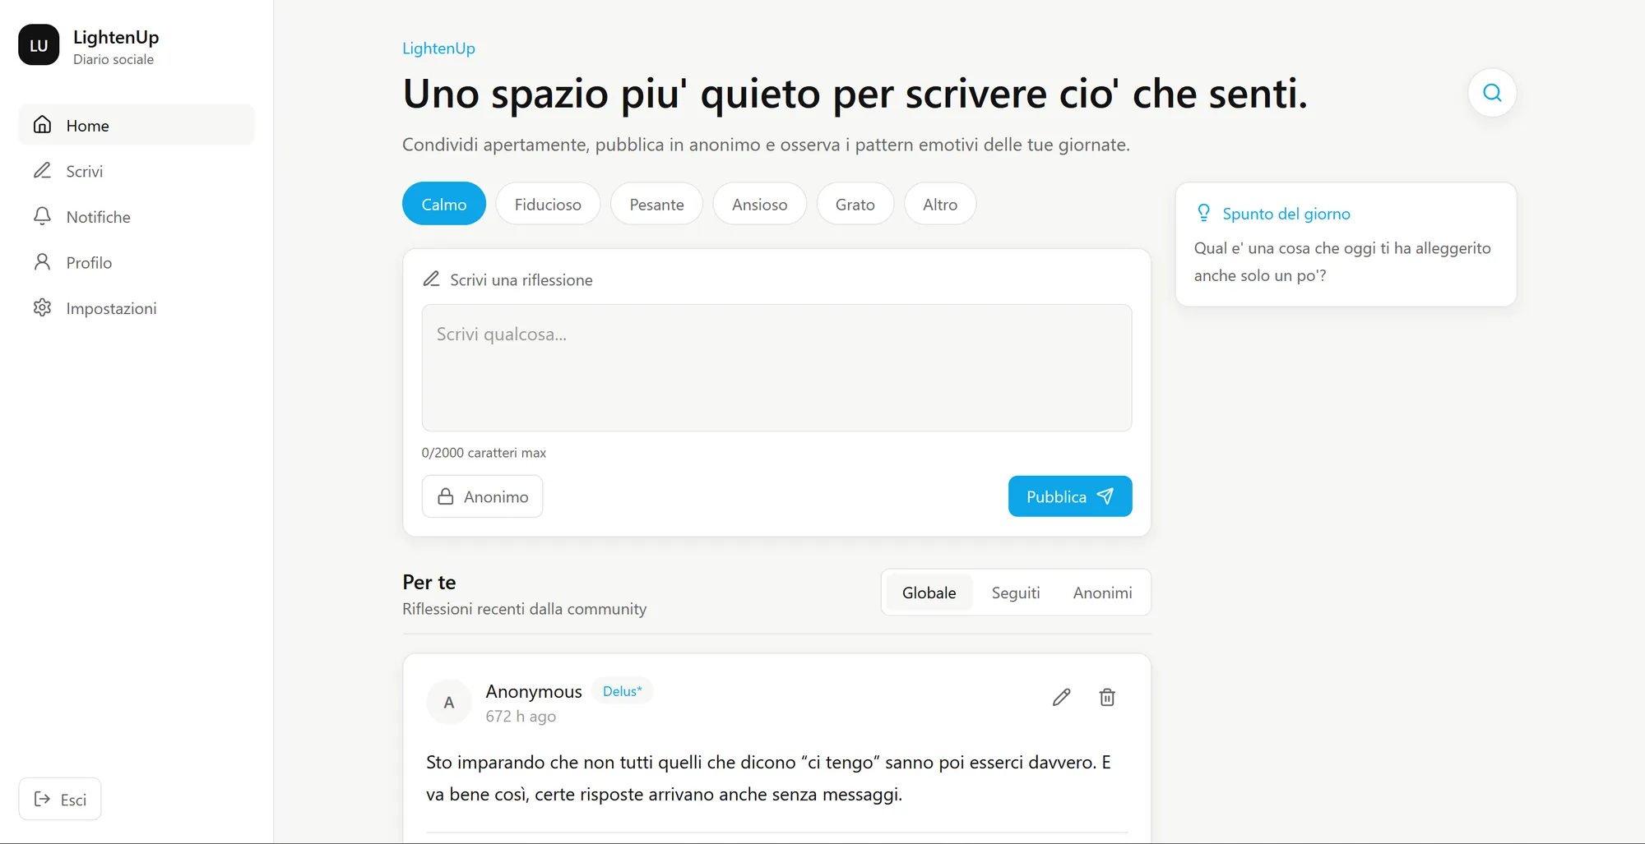Open the Home page in sidebar
Viewport: 1645px width, 844px height.
137,125
